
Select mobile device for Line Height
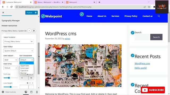click(x=32, y=83)
